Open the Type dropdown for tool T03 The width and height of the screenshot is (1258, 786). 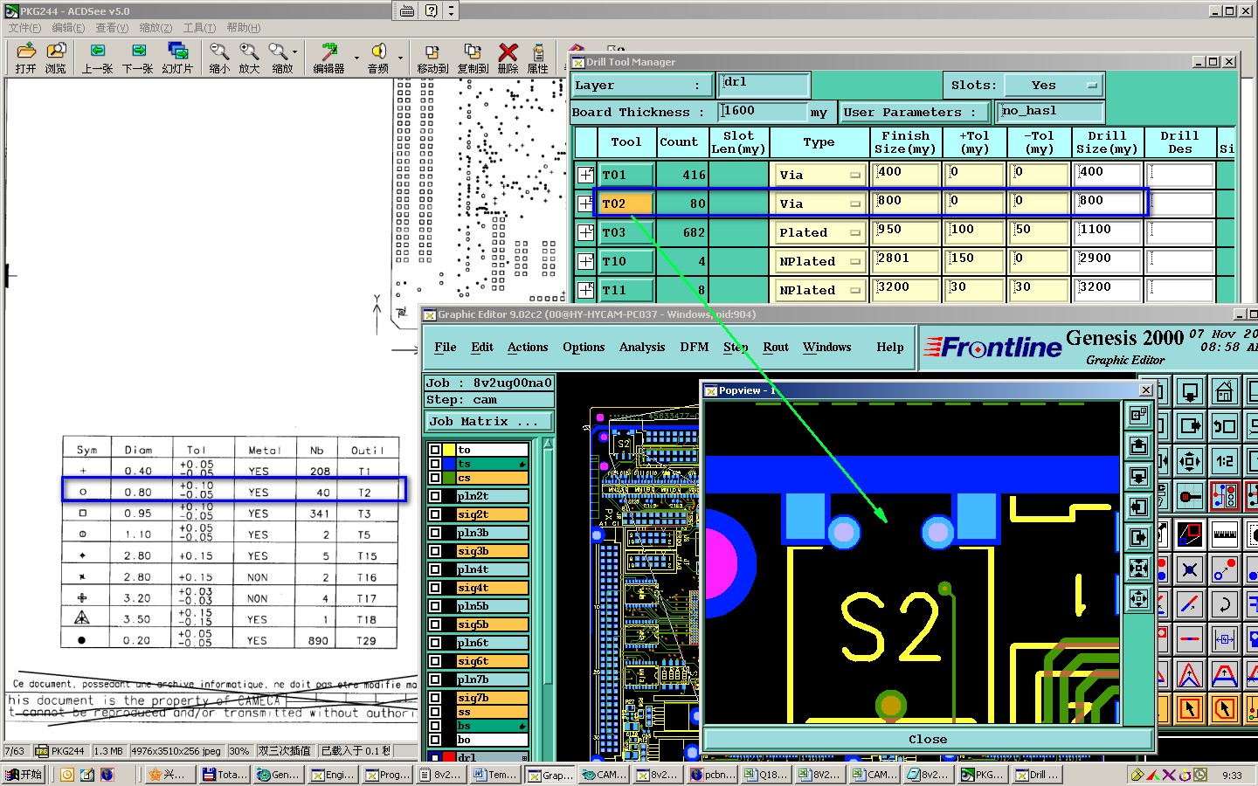click(x=854, y=233)
